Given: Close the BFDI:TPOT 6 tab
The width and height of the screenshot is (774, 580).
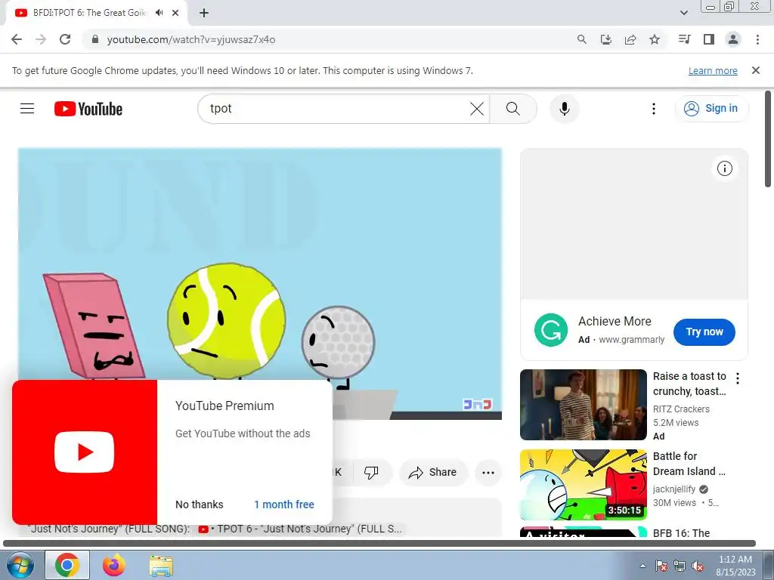Looking at the screenshot, I should pos(175,13).
